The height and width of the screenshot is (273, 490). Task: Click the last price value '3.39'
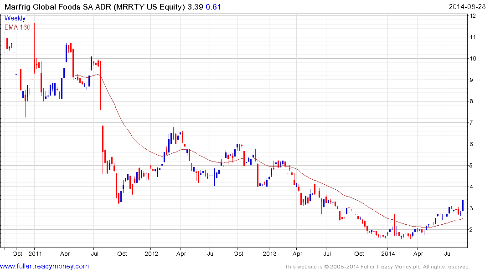click(x=195, y=7)
